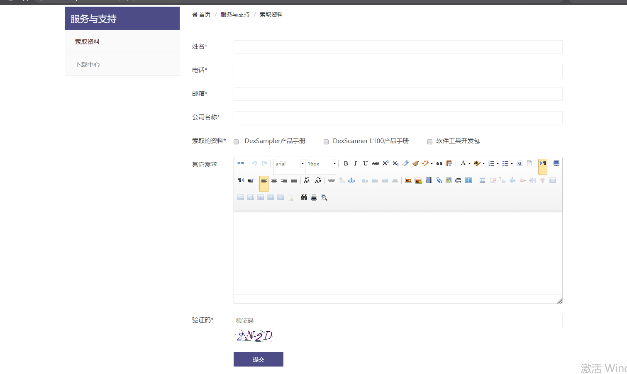Focus the 验证码 input field

[398, 321]
